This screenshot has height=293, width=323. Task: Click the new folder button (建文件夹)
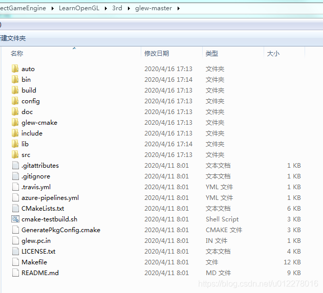click(13, 38)
